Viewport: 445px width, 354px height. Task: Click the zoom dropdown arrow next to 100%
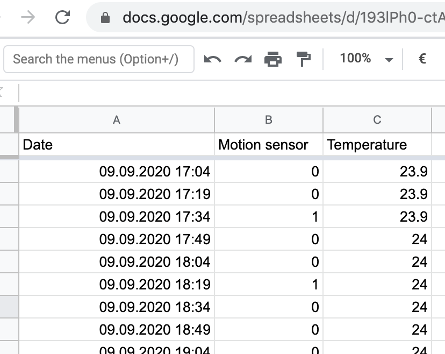(389, 59)
